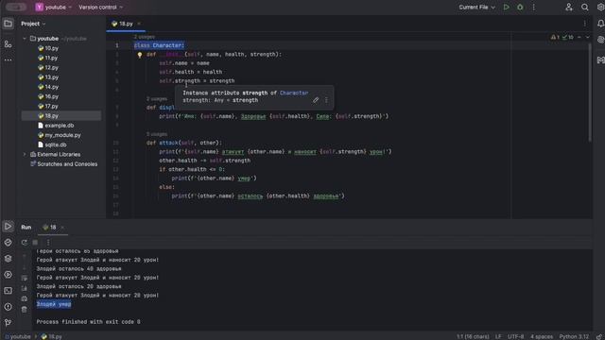
Task: Click the editor vertical scrollbar
Action: pos(590,93)
